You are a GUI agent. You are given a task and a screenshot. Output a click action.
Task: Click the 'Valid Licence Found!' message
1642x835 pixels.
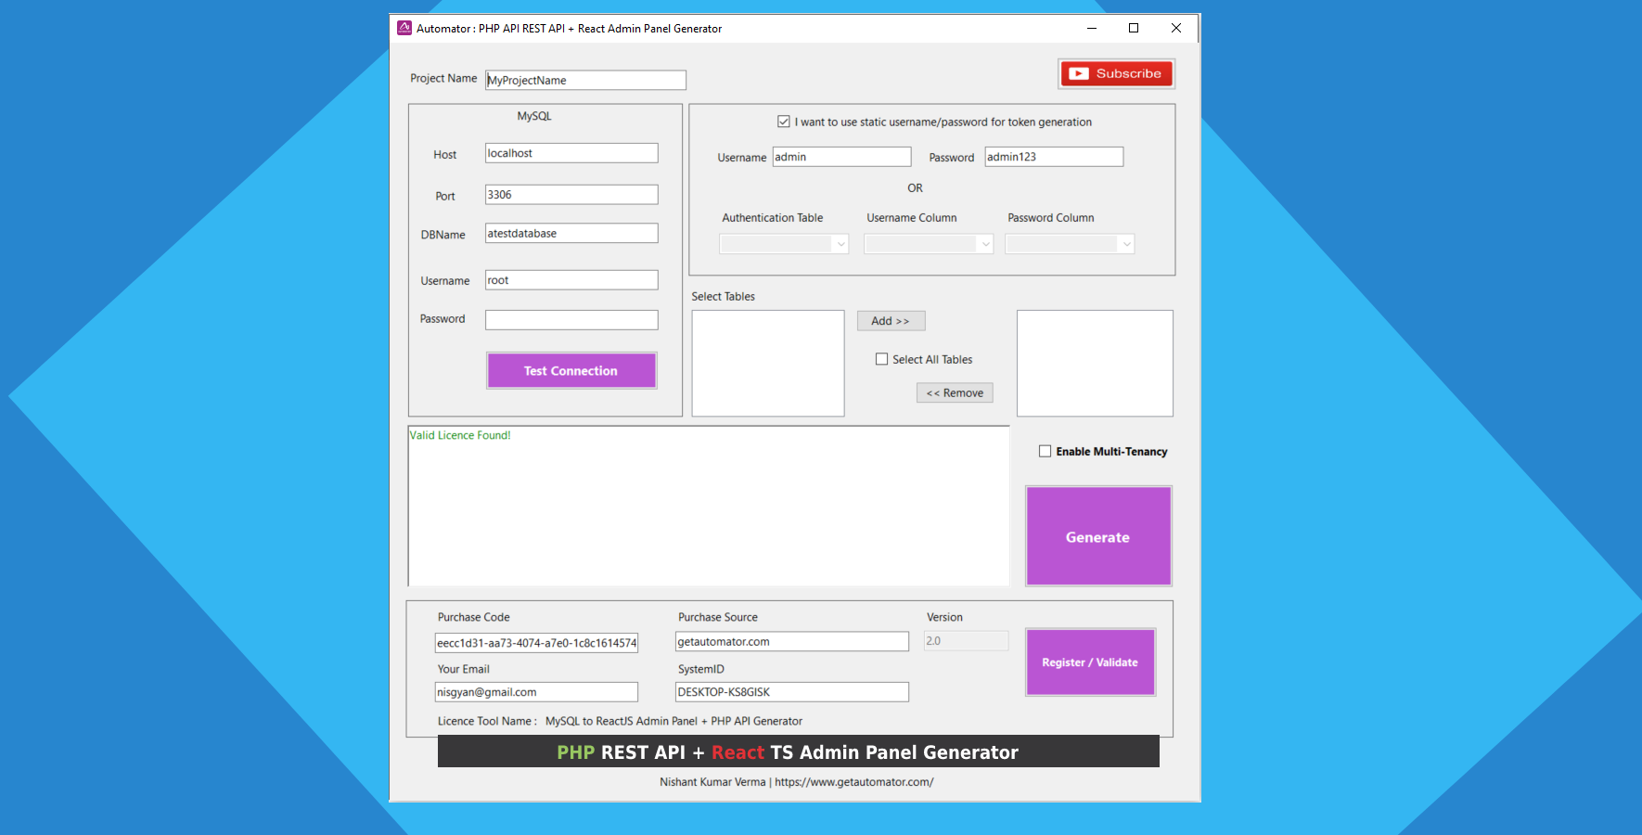[x=460, y=435]
